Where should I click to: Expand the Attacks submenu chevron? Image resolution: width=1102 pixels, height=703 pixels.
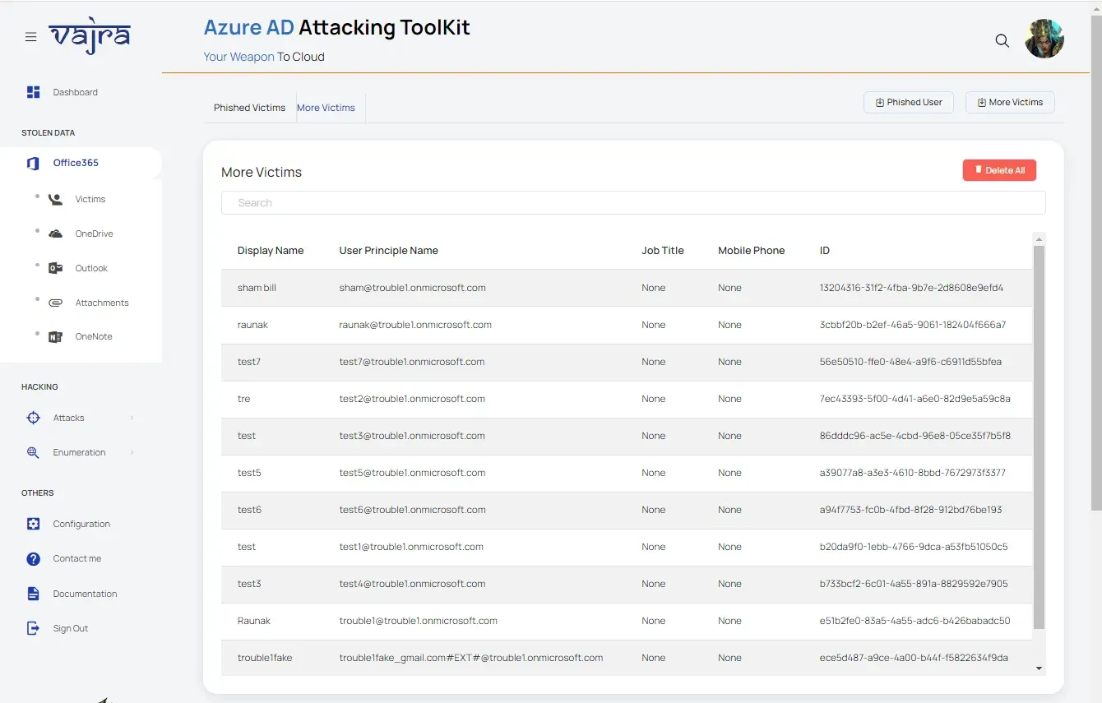click(x=132, y=418)
